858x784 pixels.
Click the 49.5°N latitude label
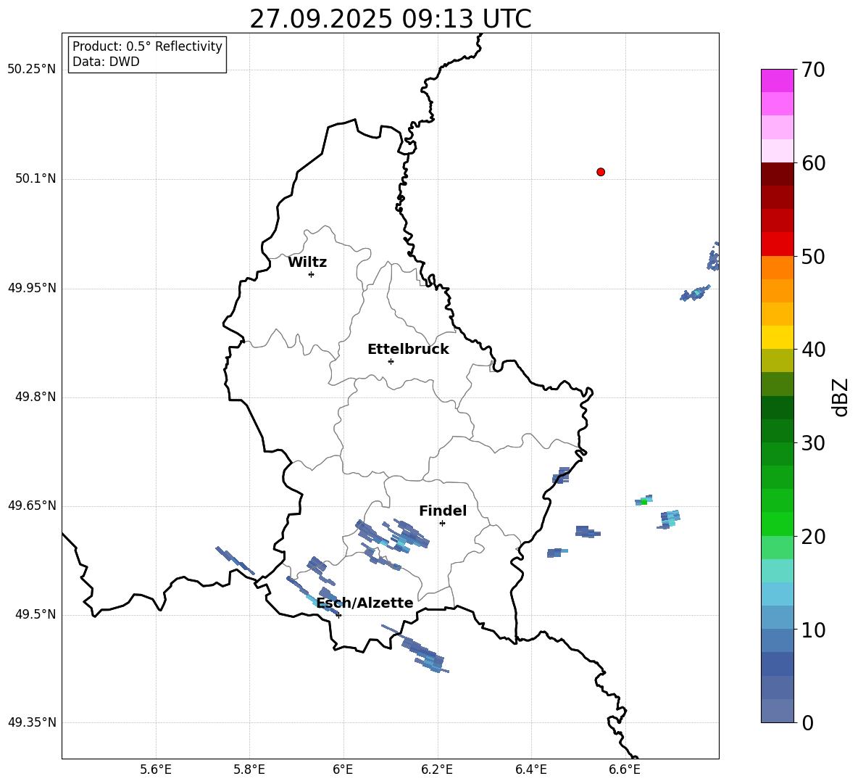tap(36, 614)
